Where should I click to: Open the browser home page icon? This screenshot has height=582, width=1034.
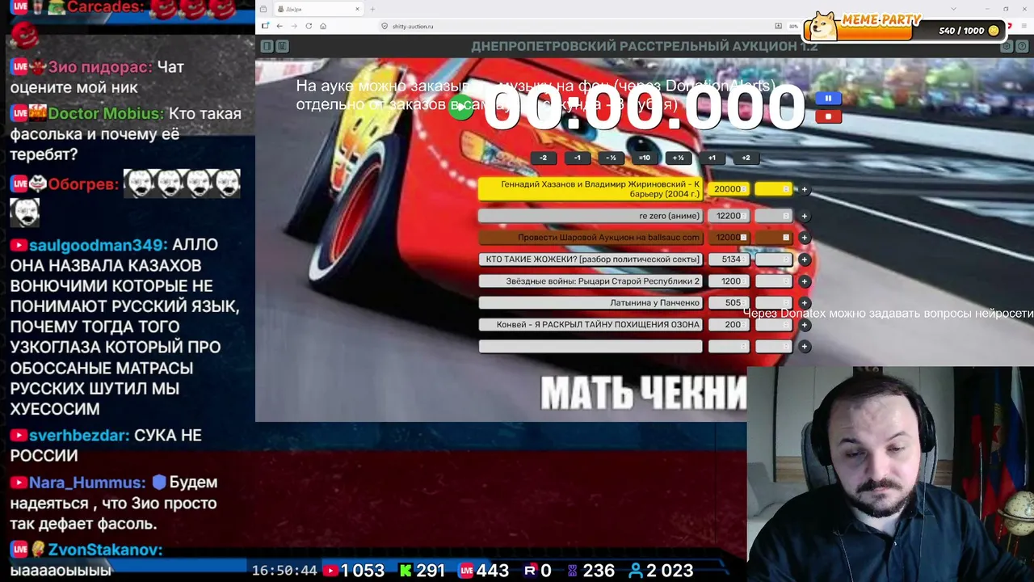tap(323, 26)
